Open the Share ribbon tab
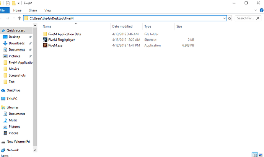Image resolution: width=264 pixels, height=157 pixels. tap(33, 10)
